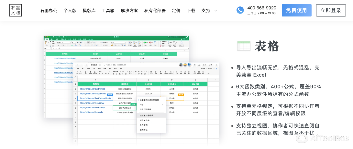Screen dimensions: 353x149
Task: Select the format painter tool in sheet toolbar
Action: [90, 73]
